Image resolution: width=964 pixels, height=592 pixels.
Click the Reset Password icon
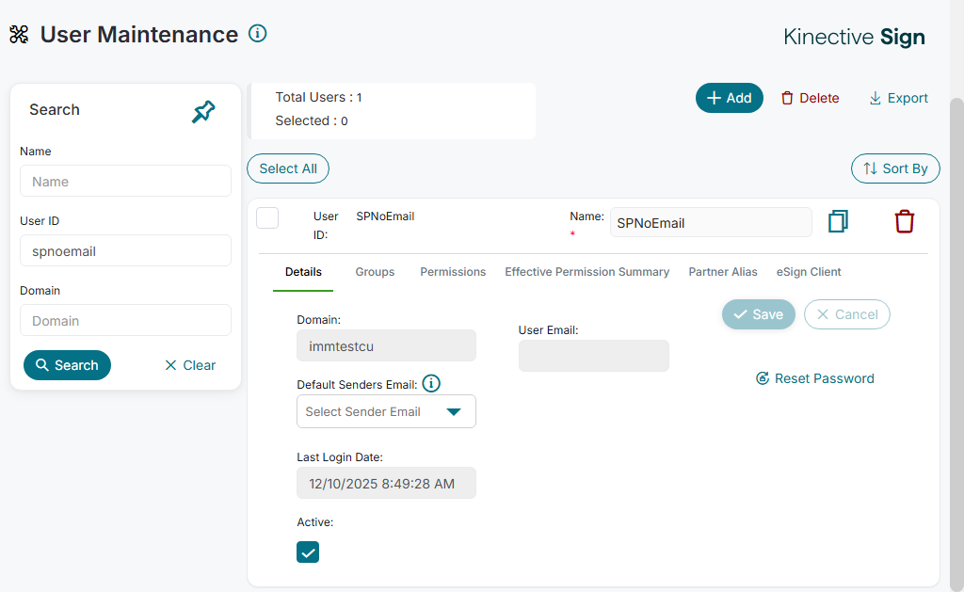tap(763, 378)
